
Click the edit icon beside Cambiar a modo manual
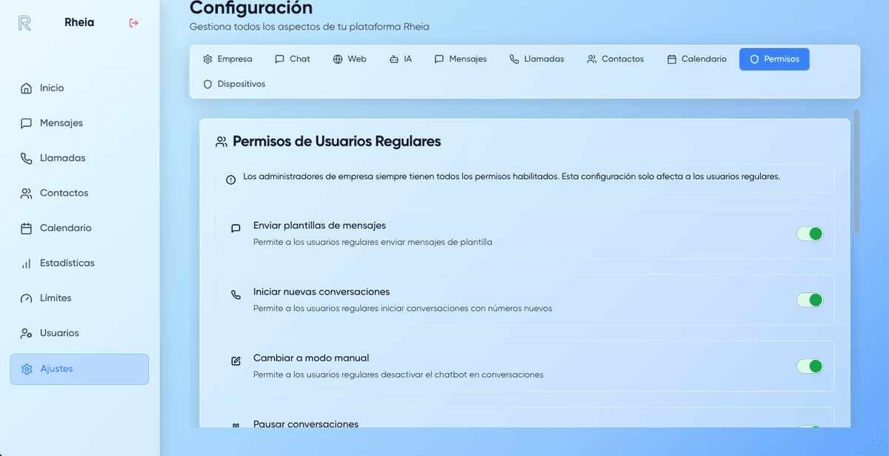236,361
